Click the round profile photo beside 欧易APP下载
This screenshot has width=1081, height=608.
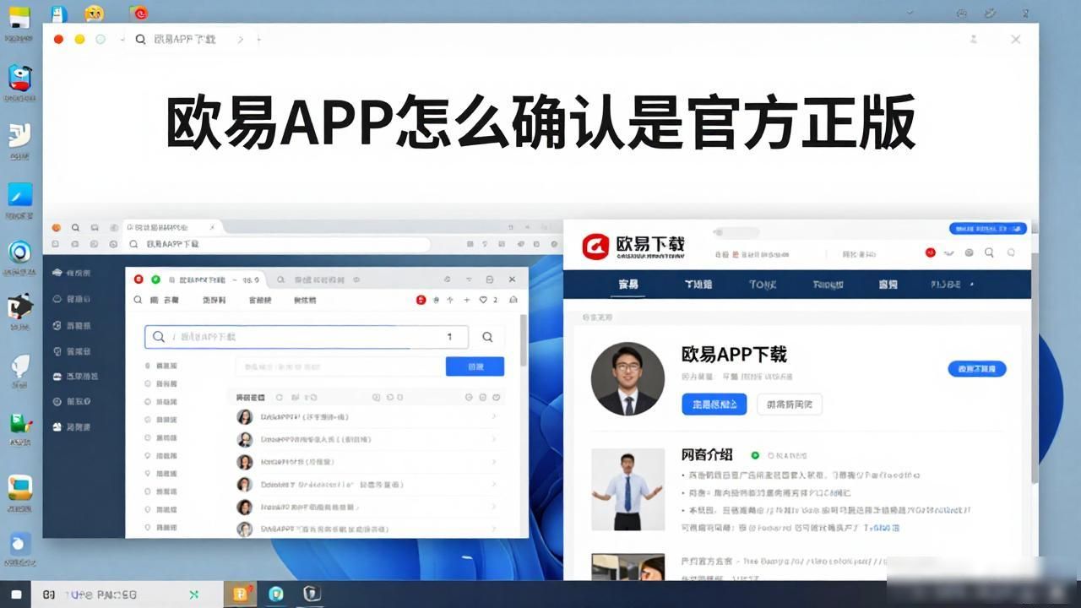pos(627,378)
